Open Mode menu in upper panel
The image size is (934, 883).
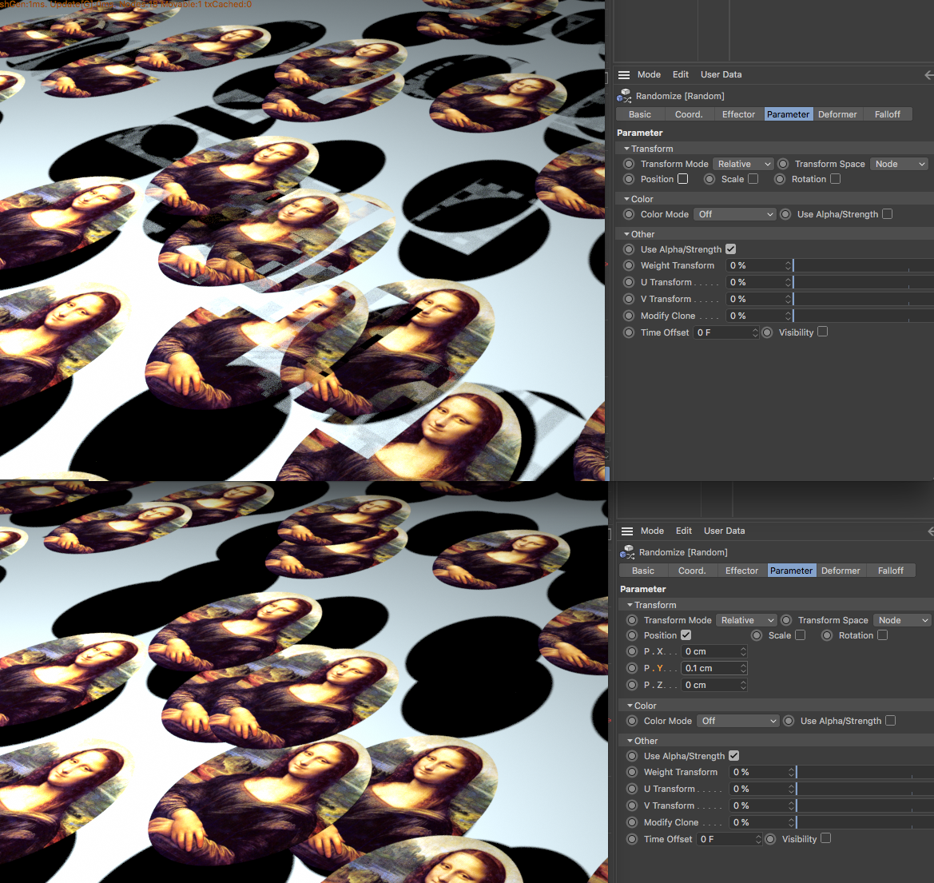pos(649,74)
